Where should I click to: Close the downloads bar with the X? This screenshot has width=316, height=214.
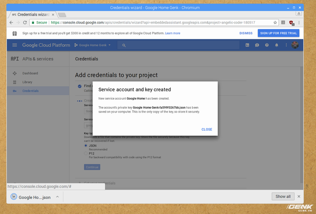pos(299,196)
